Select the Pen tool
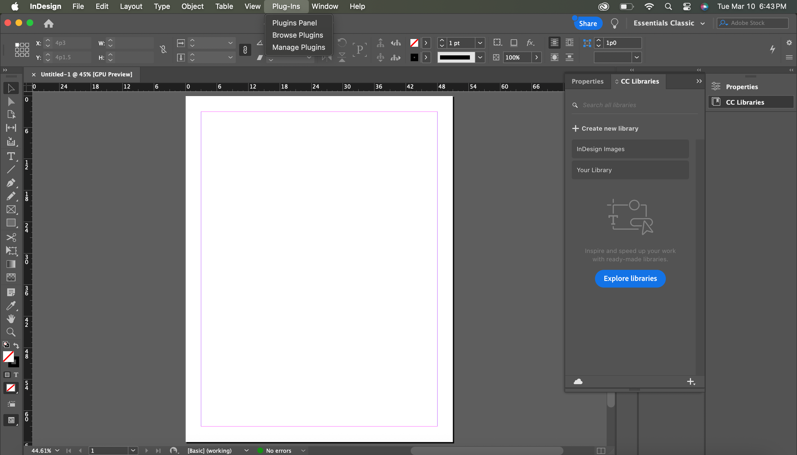Screen dimensions: 797x455 pos(11,183)
